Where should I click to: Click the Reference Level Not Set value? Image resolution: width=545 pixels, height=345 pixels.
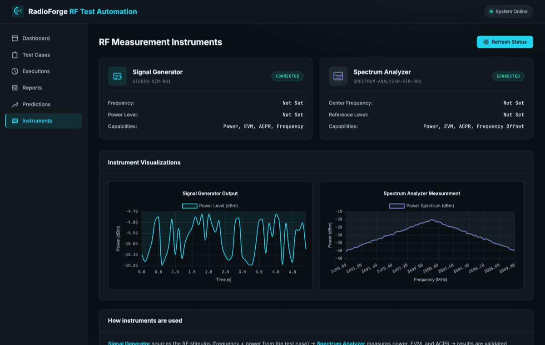(514, 115)
